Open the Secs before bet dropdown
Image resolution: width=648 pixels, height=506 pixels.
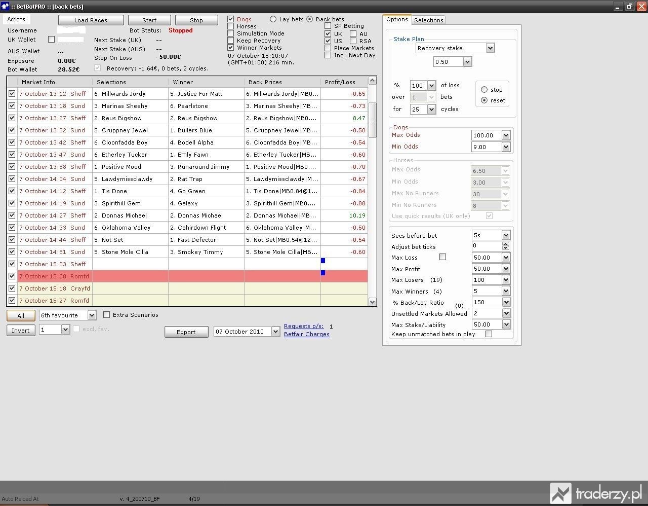click(505, 235)
